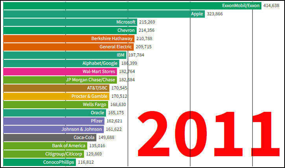This screenshot has width=285, height=168.
Task: Click the ConocoPhillips bar label
Action: coord(59,162)
